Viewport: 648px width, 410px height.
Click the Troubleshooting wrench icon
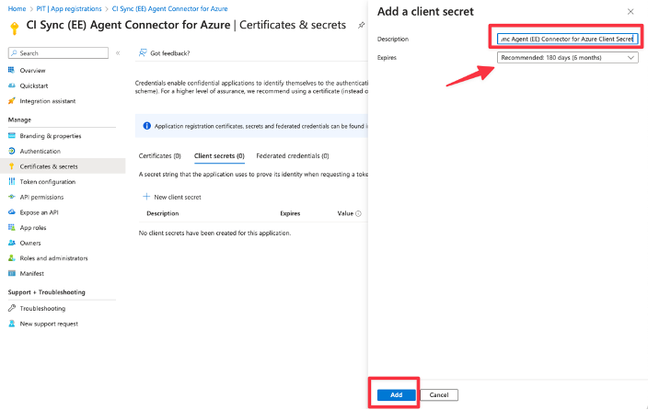point(12,308)
